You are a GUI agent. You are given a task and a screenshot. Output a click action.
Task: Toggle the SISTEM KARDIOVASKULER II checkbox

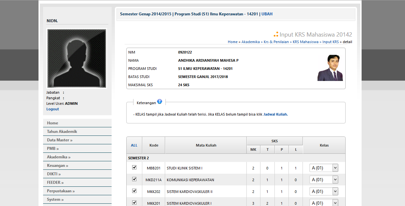pos(134,191)
